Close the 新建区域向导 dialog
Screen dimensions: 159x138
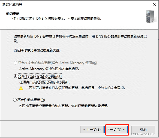154,4
